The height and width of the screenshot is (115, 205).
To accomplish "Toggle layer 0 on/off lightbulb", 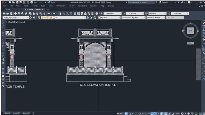I will click(43, 18).
